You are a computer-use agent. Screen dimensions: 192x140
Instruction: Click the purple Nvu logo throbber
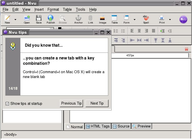[x=183, y=19]
